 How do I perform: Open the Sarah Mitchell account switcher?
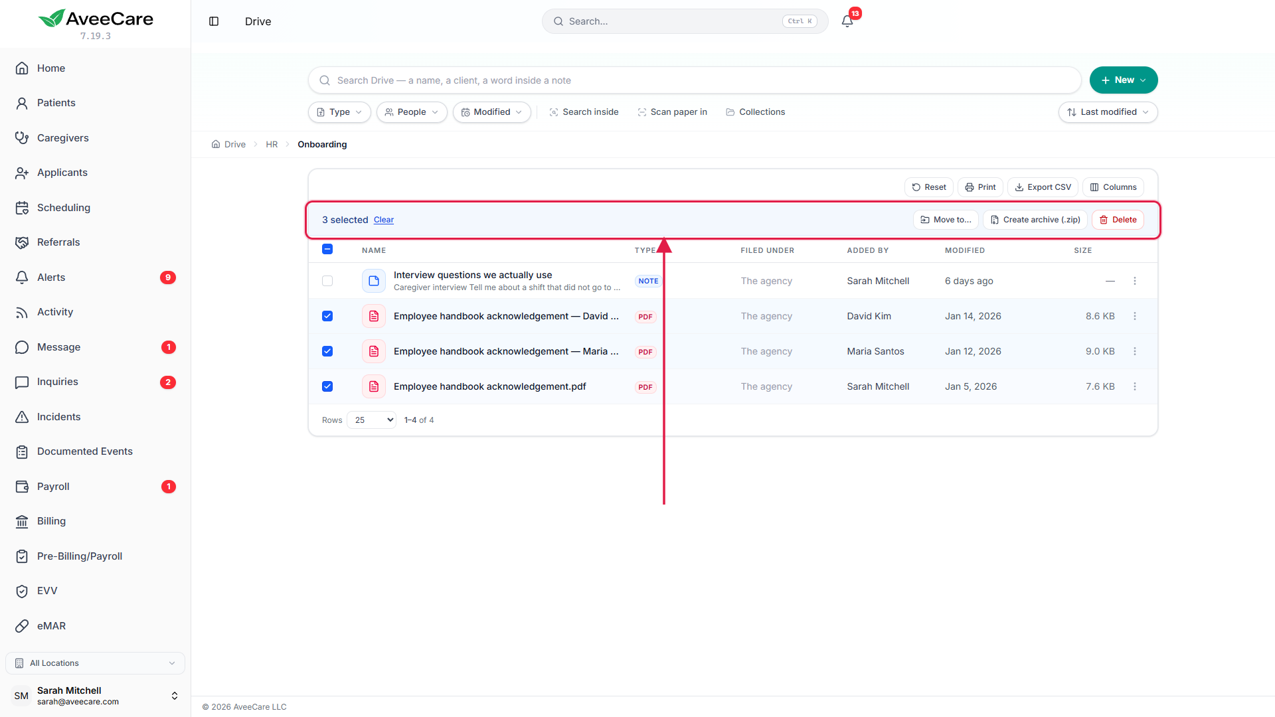click(95, 696)
